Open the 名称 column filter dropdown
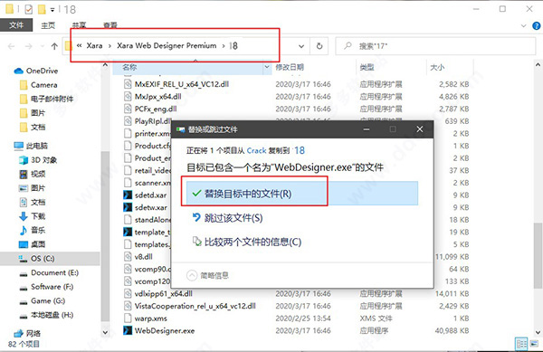 267,67
